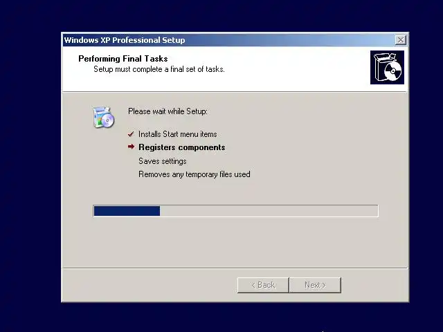
Task: Click the 'Windows XP Professional Setup' title bar text
Action: [125, 40]
